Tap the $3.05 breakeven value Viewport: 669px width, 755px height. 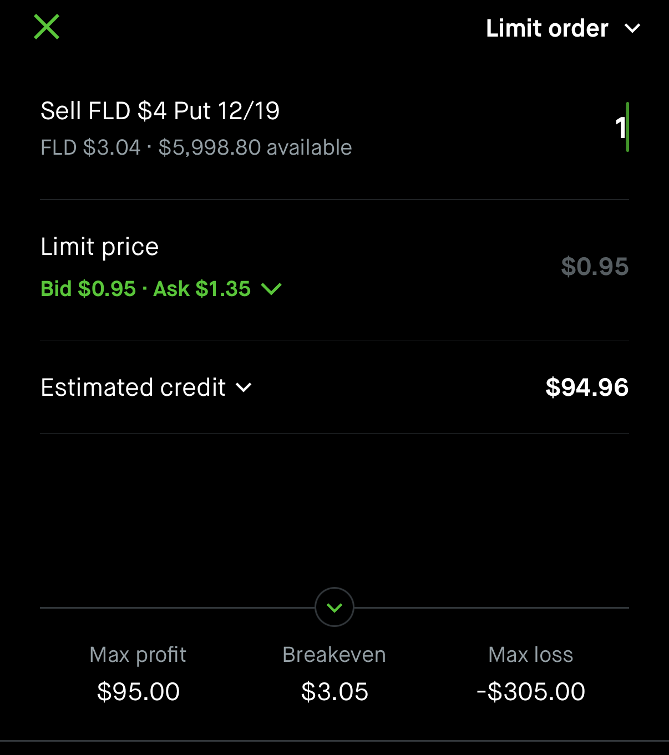pyautogui.click(x=334, y=692)
